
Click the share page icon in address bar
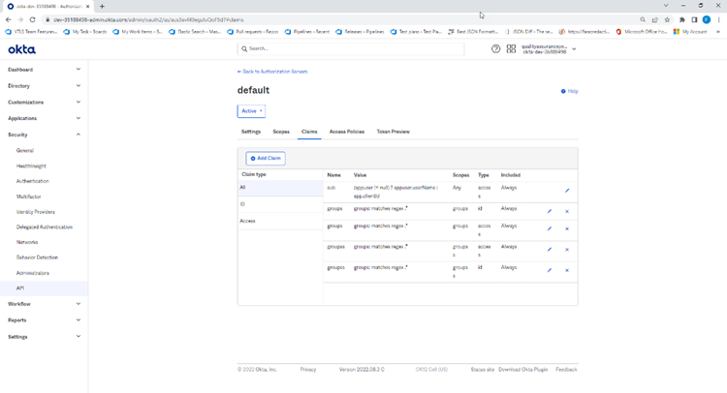[x=654, y=20]
